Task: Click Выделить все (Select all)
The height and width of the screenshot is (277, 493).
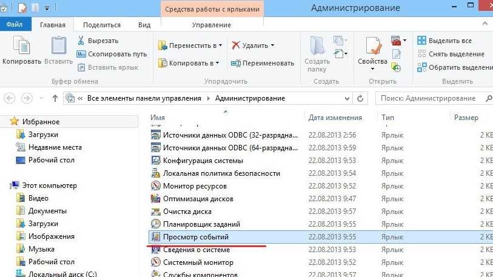Action: click(x=449, y=41)
